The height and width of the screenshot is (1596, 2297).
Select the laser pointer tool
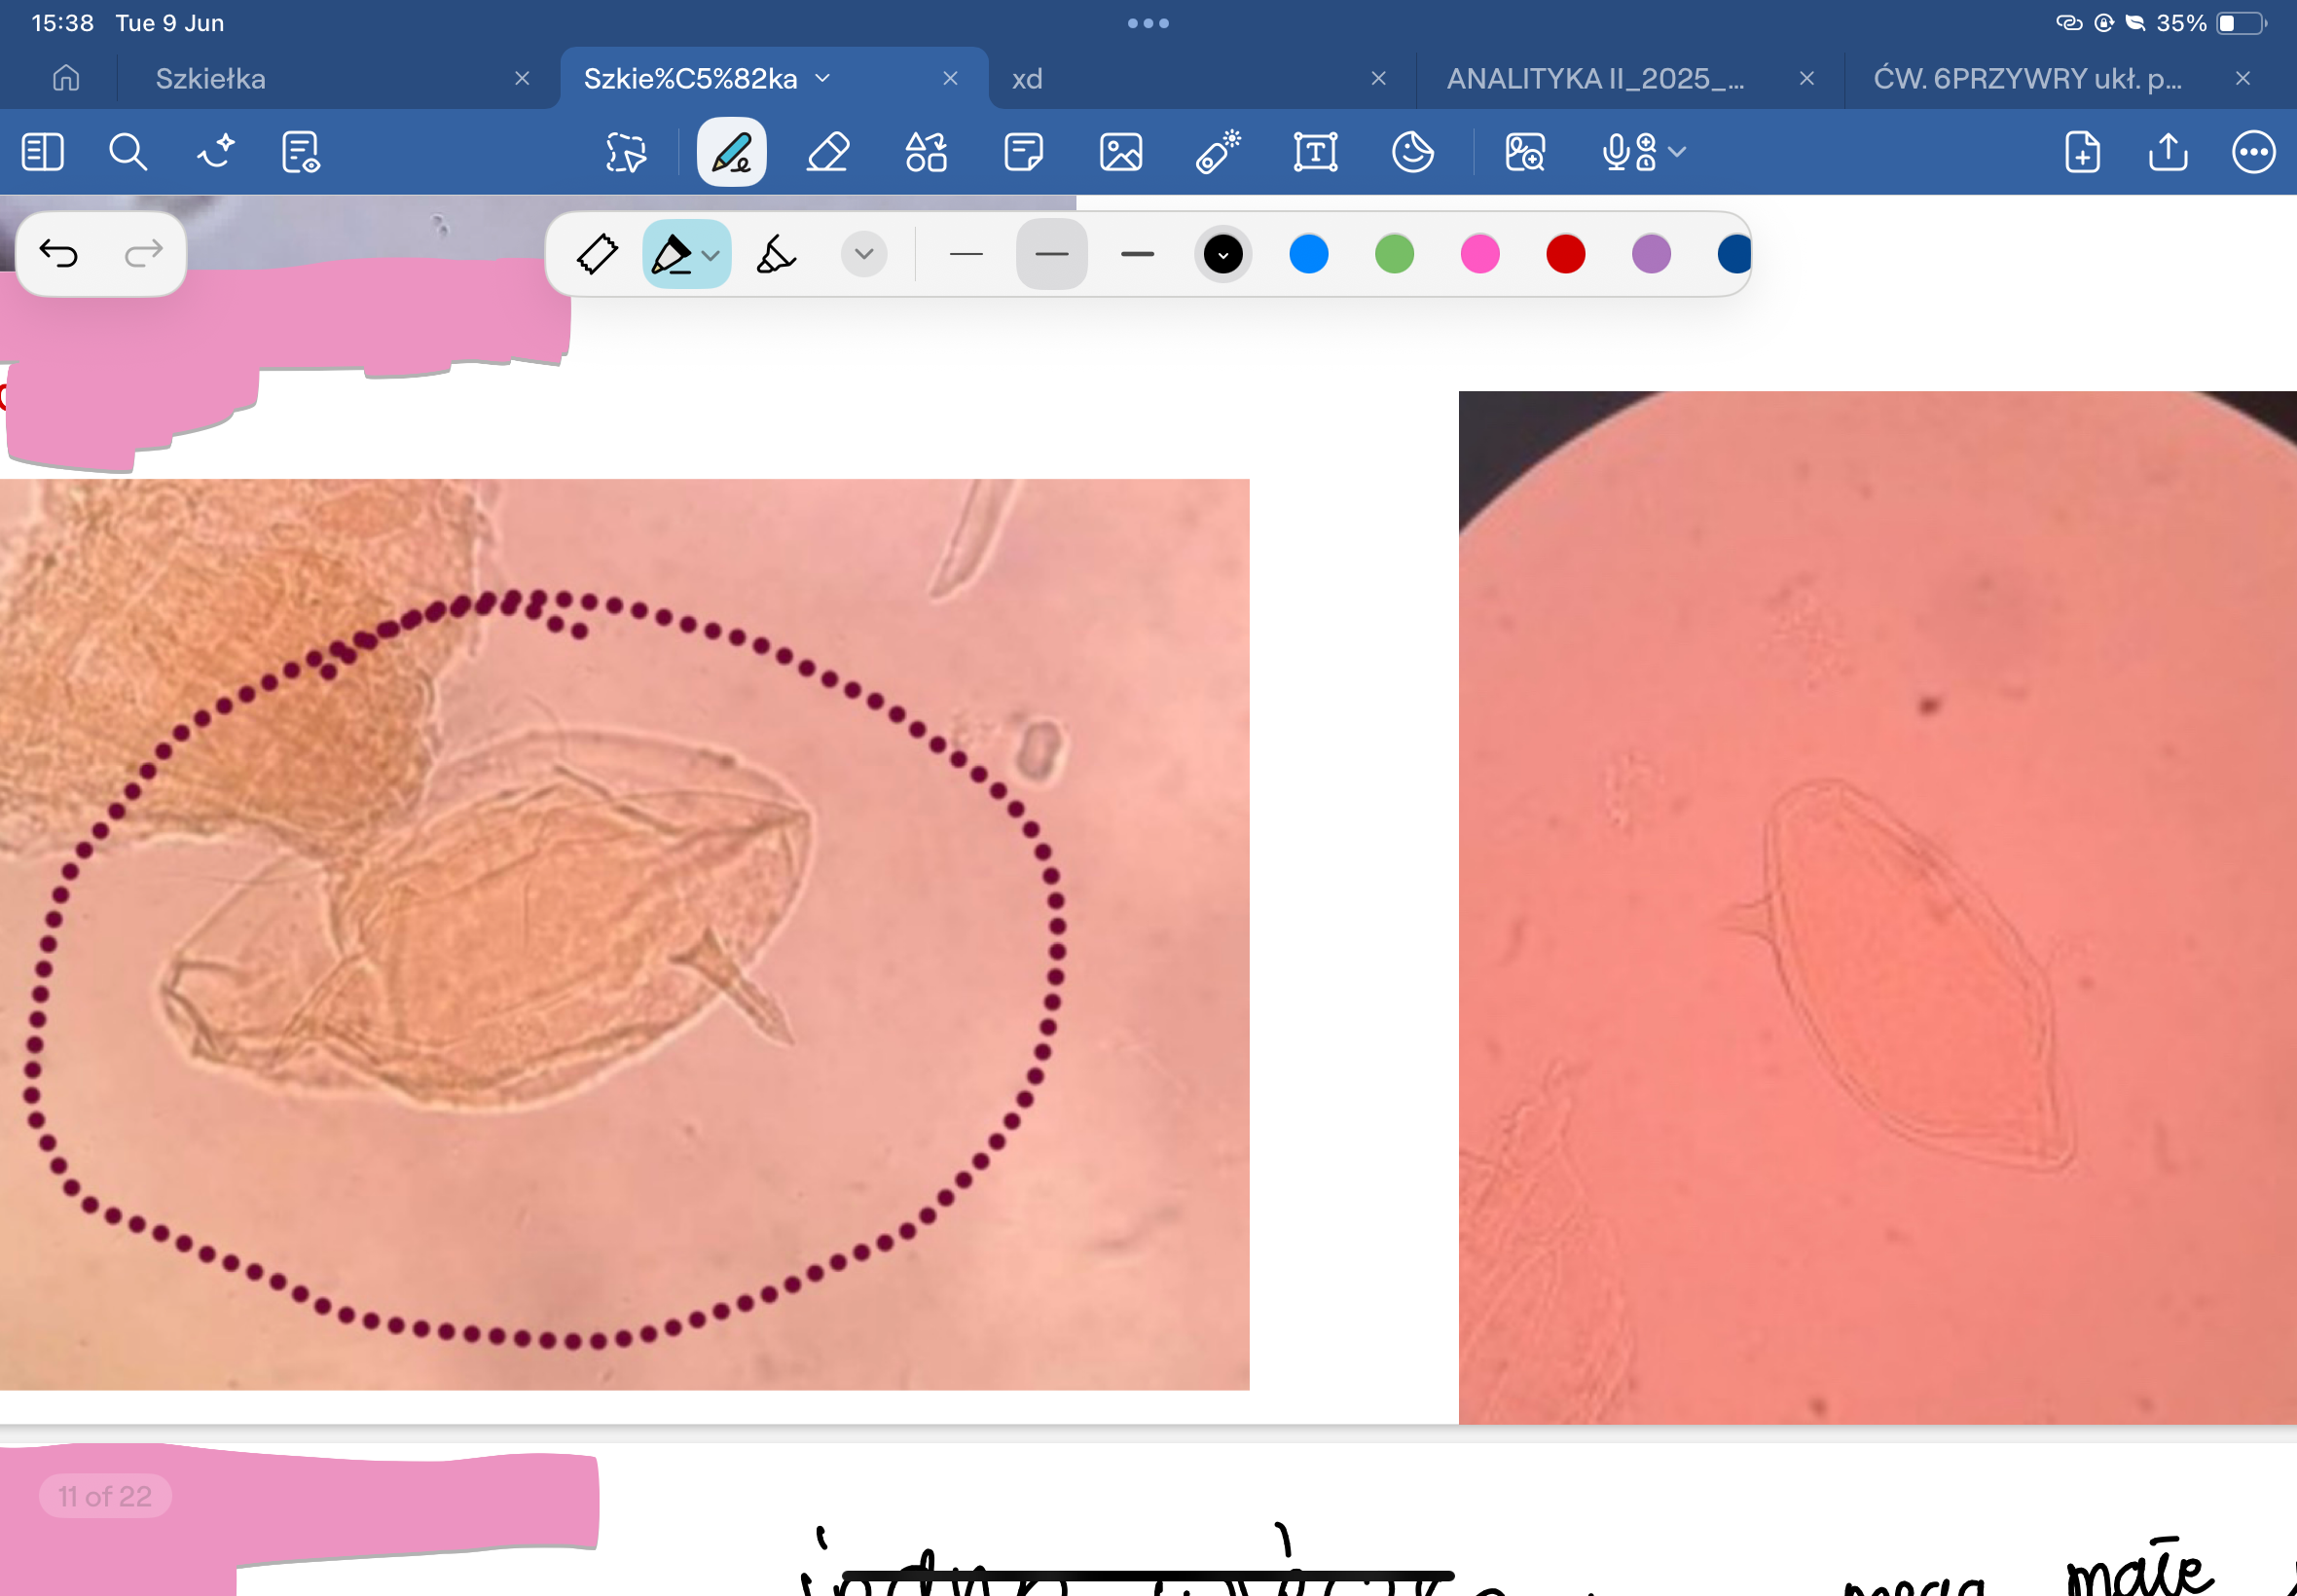pyautogui.click(x=1218, y=152)
